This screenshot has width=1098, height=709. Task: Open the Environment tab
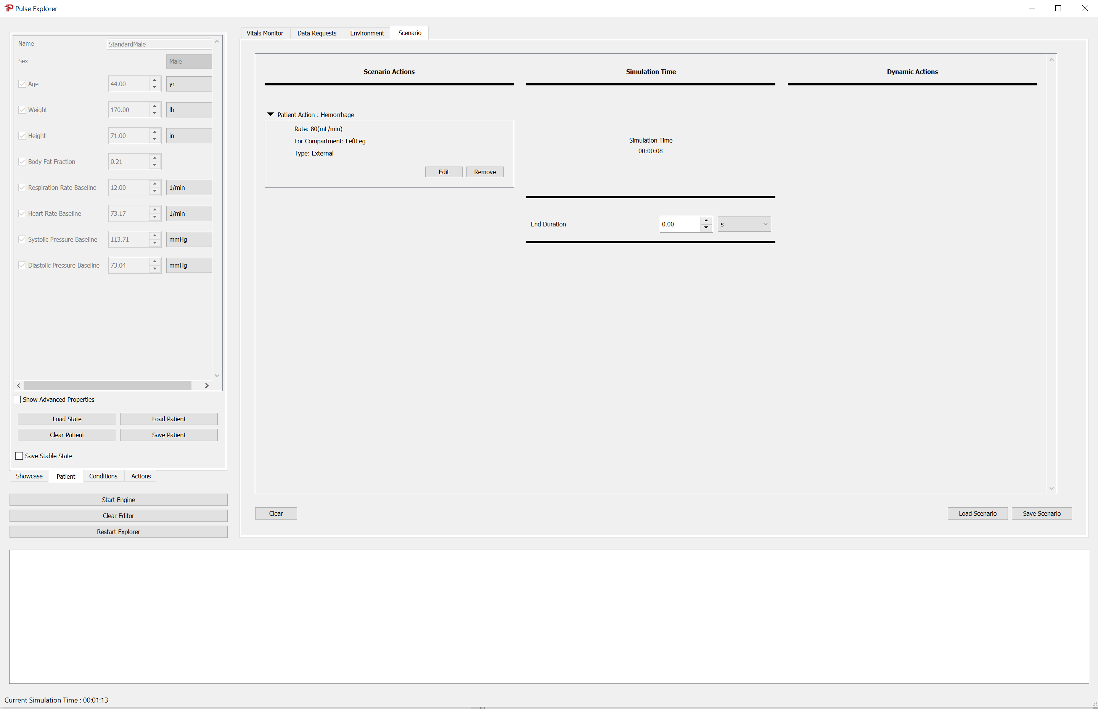pos(367,33)
